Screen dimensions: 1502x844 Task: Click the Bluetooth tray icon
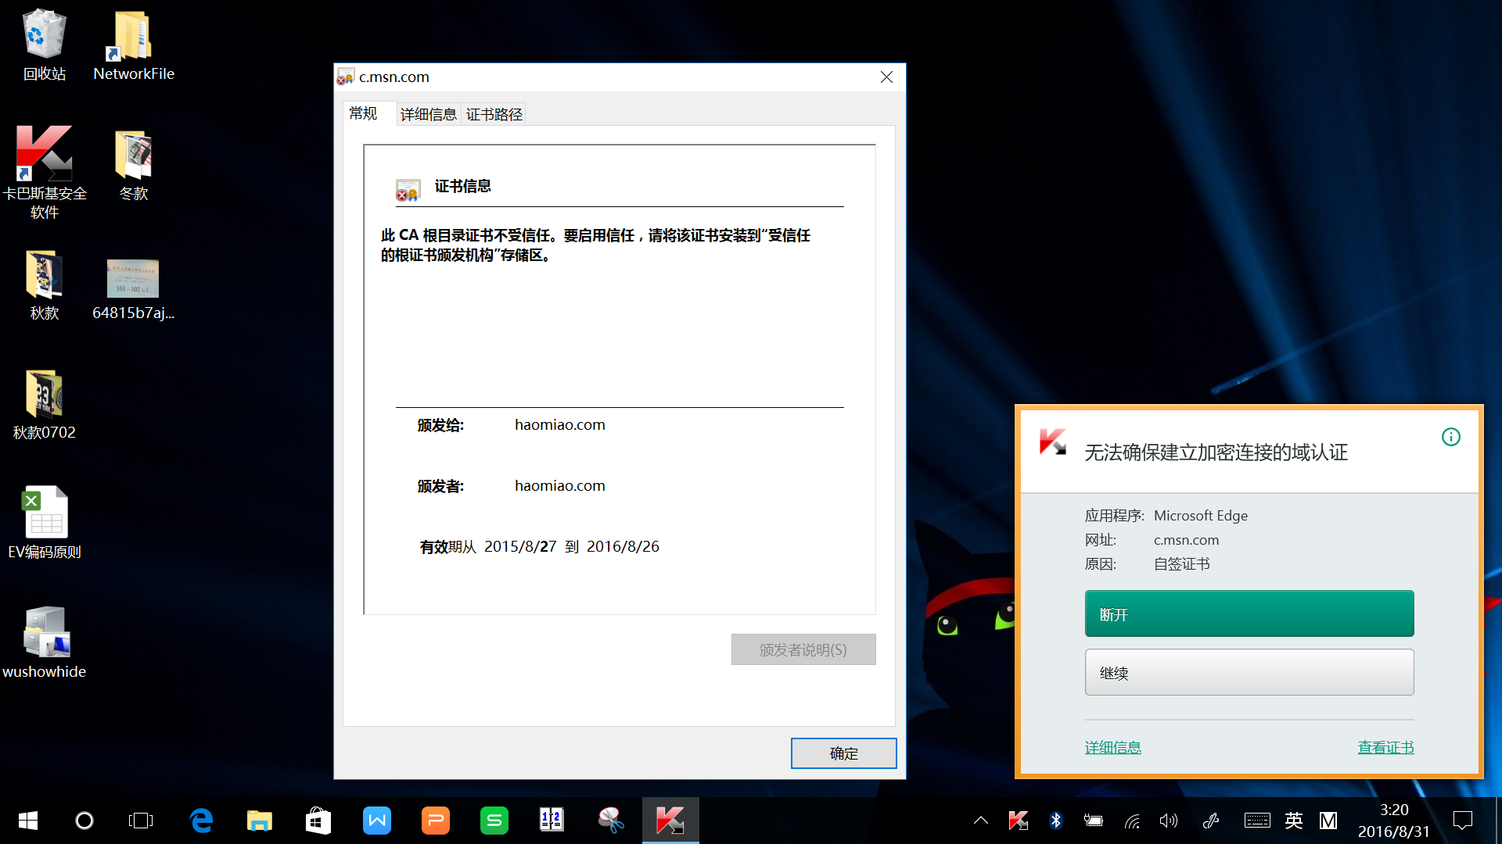(1056, 821)
